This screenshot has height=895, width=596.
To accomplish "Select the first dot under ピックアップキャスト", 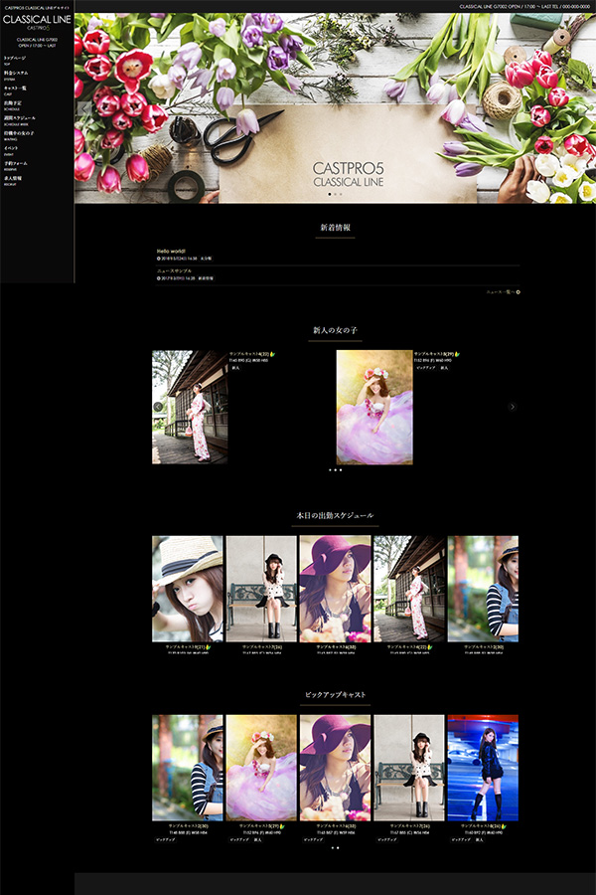I will pos(333,847).
